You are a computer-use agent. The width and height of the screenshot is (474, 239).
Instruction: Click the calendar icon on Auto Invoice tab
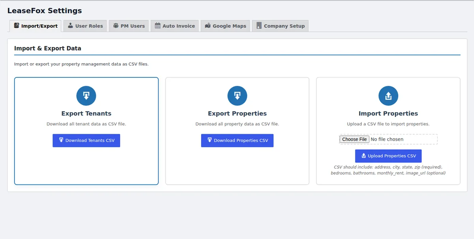[x=158, y=26]
